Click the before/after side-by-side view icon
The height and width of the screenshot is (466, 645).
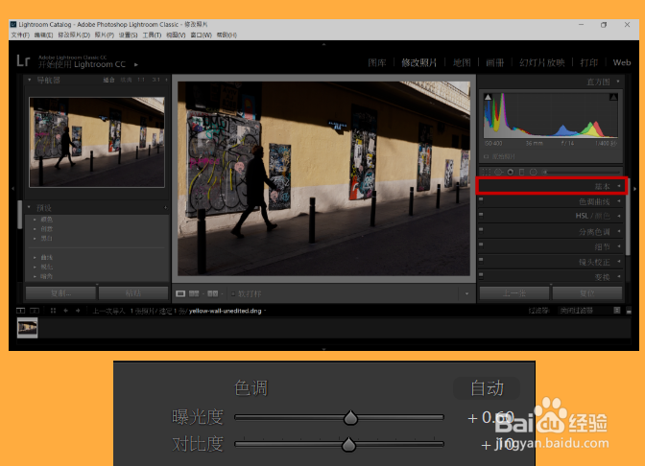tap(194, 293)
